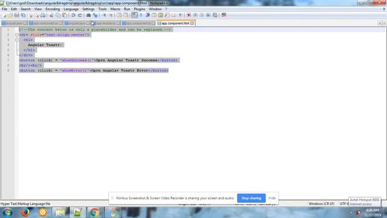Open the Edit menu

[x=14, y=9]
